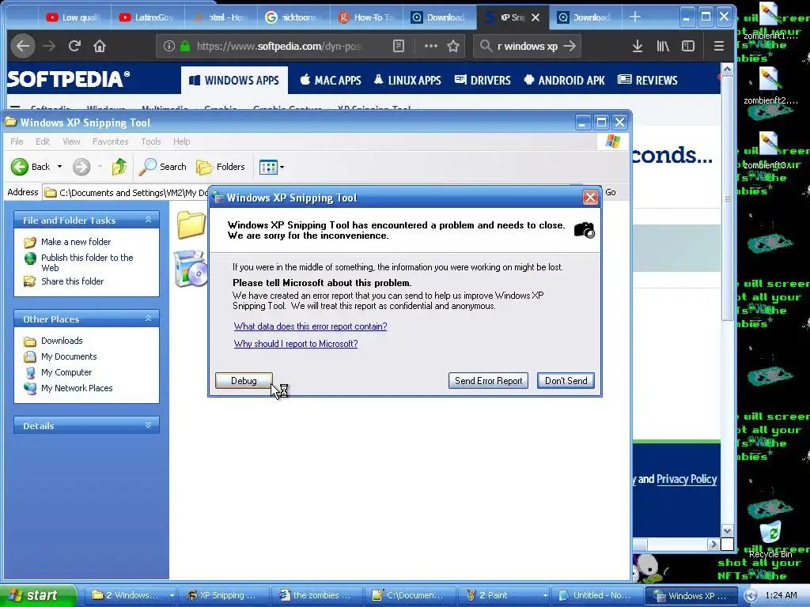Select DRIVERS on Softpedia nav
Image resolution: width=810 pixels, height=607 pixels.
click(x=483, y=80)
